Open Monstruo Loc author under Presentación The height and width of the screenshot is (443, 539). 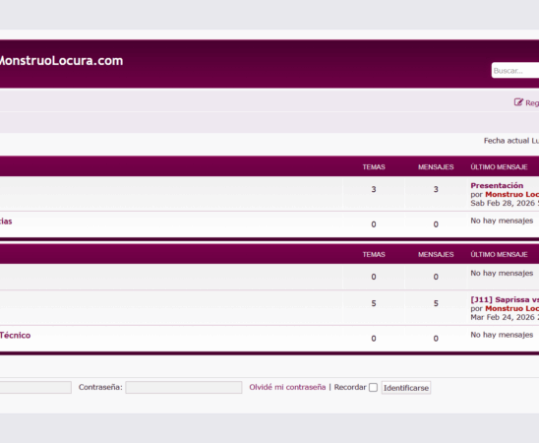[x=511, y=194]
